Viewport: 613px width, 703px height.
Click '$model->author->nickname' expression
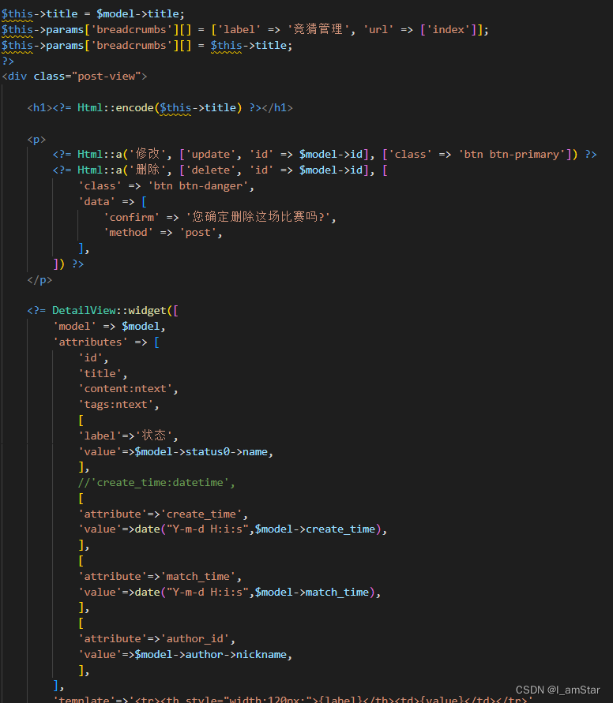(210, 654)
